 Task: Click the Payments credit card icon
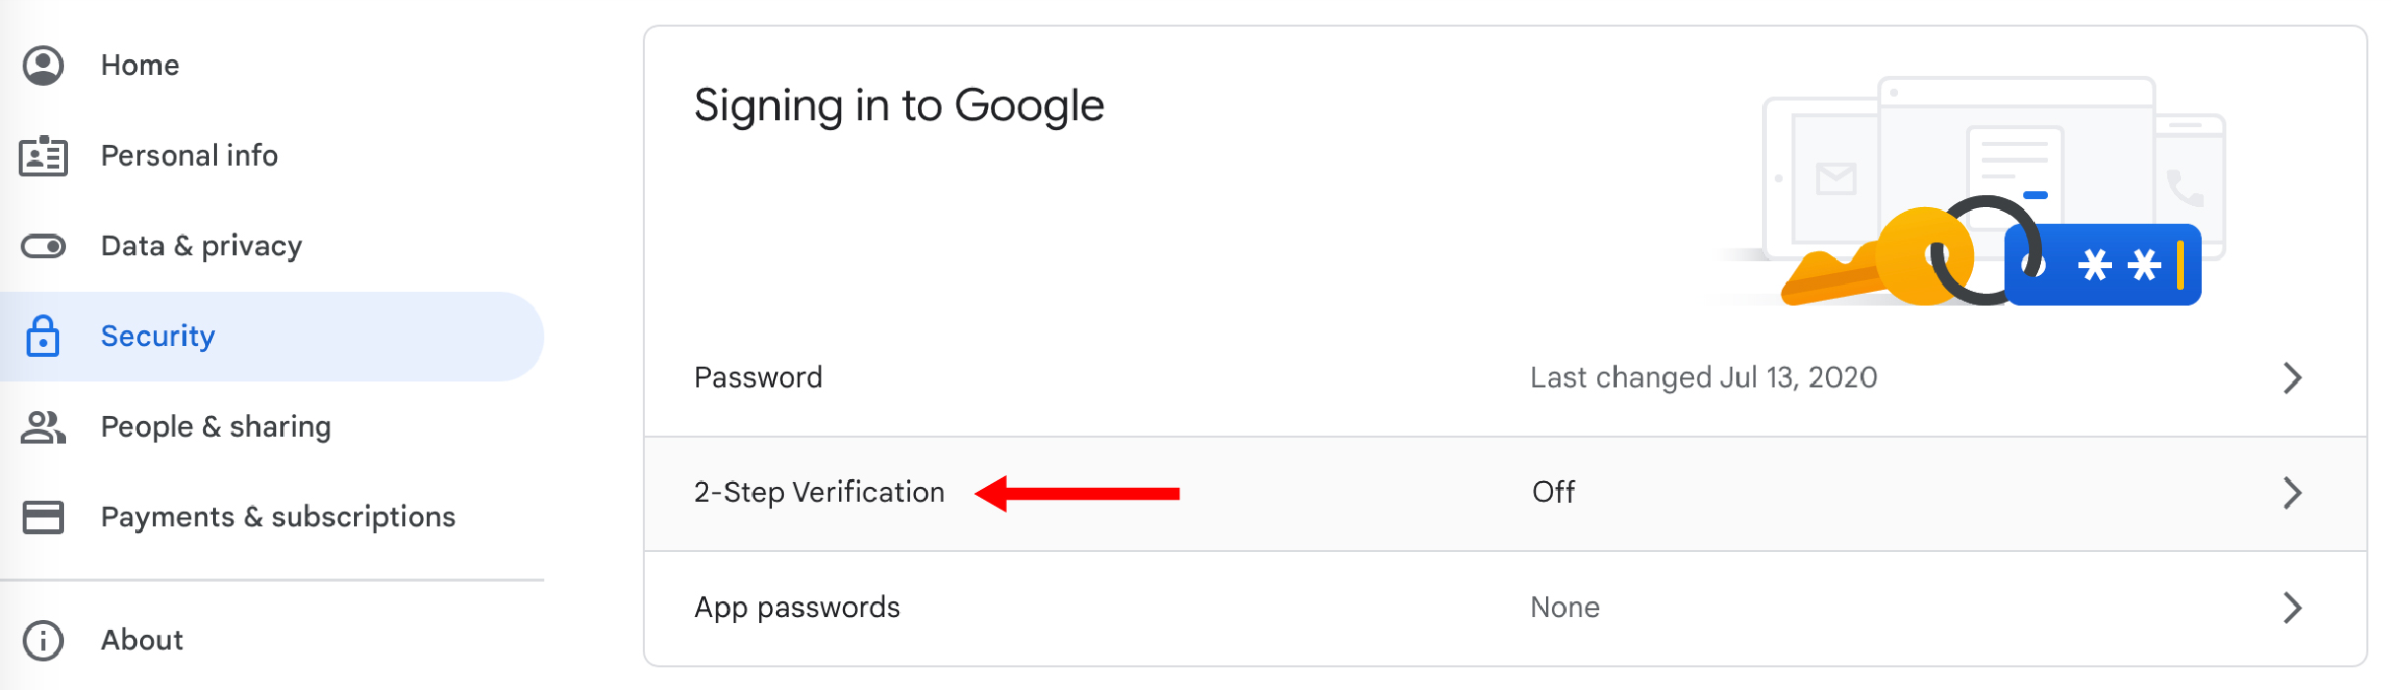43,517
